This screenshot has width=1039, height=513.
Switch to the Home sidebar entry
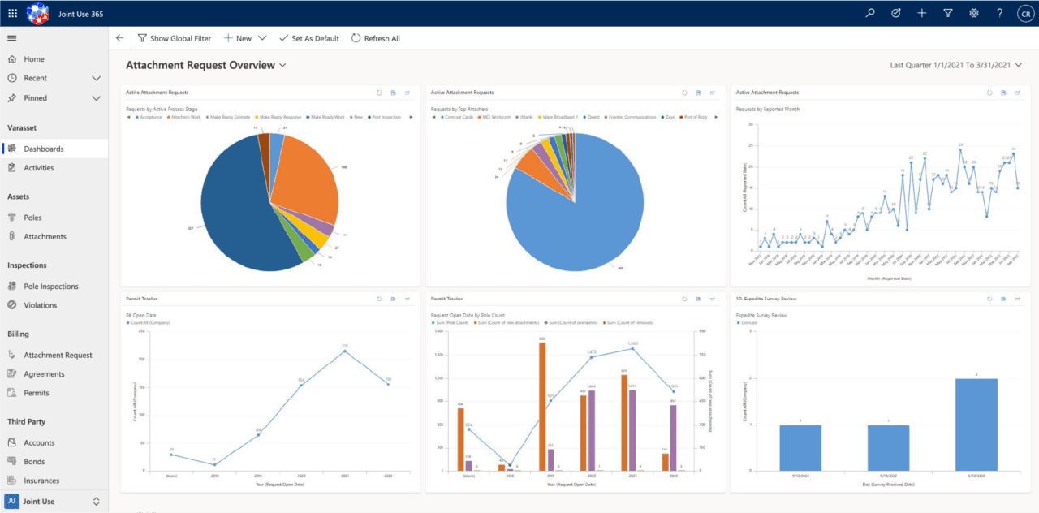coord(35,58)
